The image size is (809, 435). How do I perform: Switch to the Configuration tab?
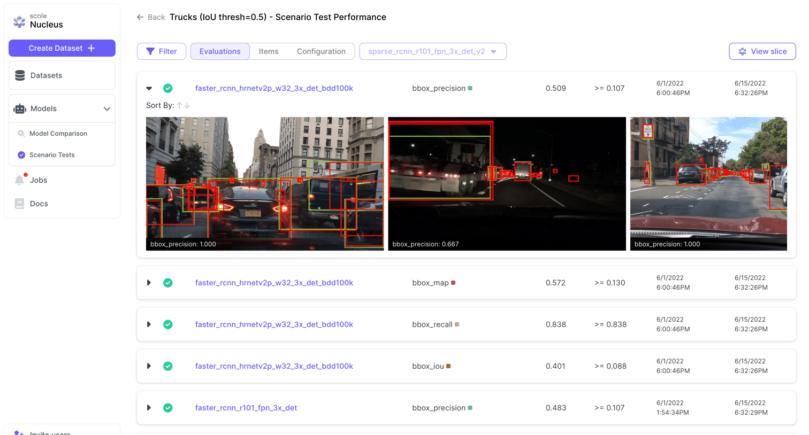(x=321, y=51)
